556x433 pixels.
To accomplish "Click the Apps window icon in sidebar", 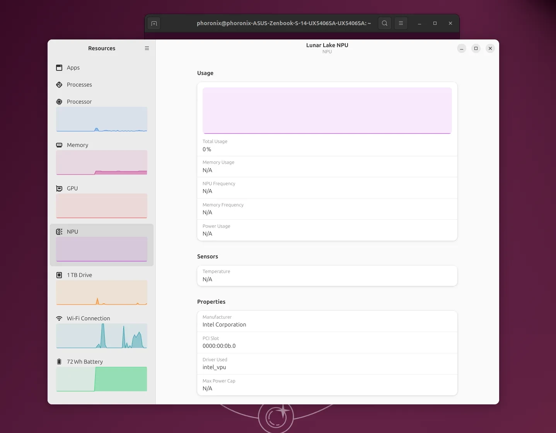I will pos(59,68).
